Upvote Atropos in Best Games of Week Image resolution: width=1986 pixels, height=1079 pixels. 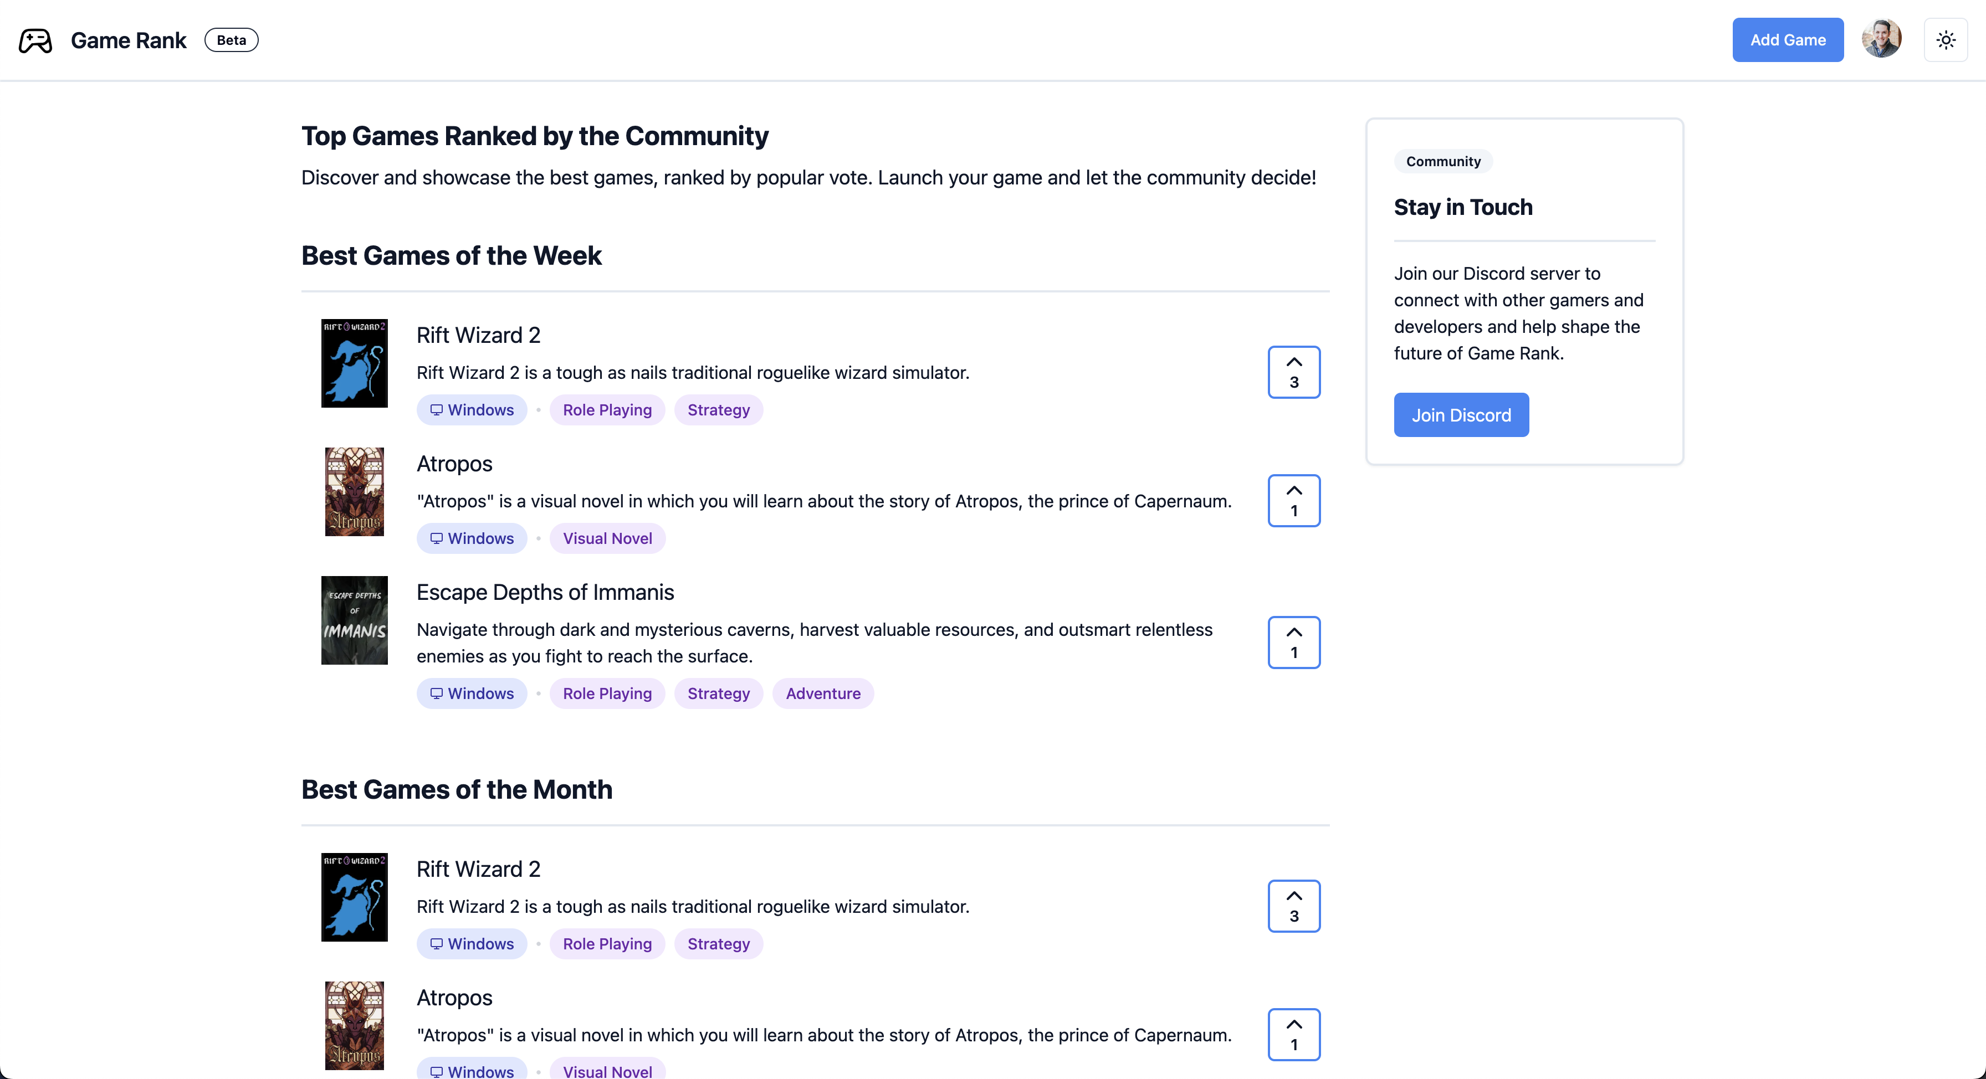tap(1294, 501)
